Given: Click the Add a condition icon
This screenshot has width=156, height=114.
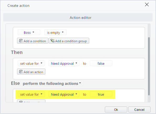Looking at the screenshot, I should tap(21, 41).
